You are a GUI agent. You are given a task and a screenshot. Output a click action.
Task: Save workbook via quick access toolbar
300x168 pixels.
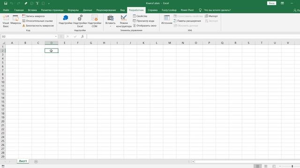tap(6, 3)
